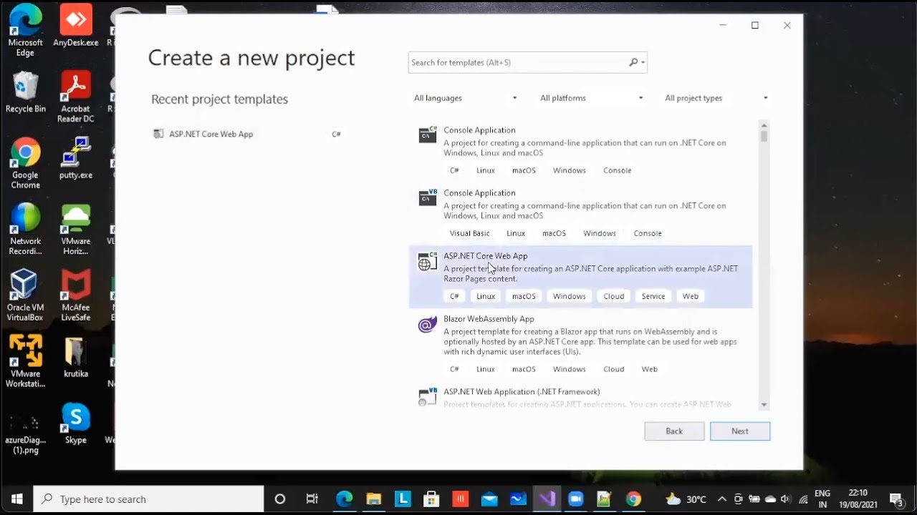
Task: Open Network Recording desktop shortcut
Action: pyautogui.click(x=25, y=229)
